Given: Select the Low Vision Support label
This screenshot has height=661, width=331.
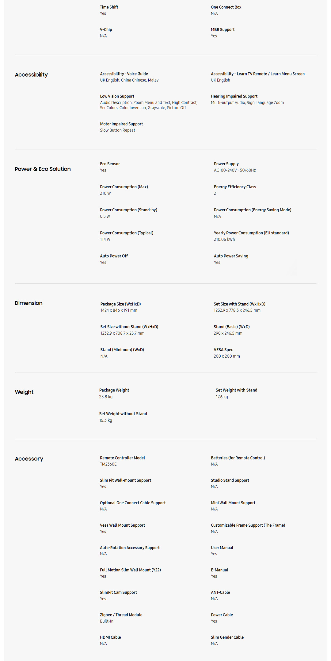Looking at the screenshot, I should point(117,96).
